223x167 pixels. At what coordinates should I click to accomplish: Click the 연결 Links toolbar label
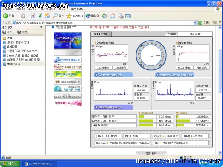pyautogui.click(x=215, y=23)
